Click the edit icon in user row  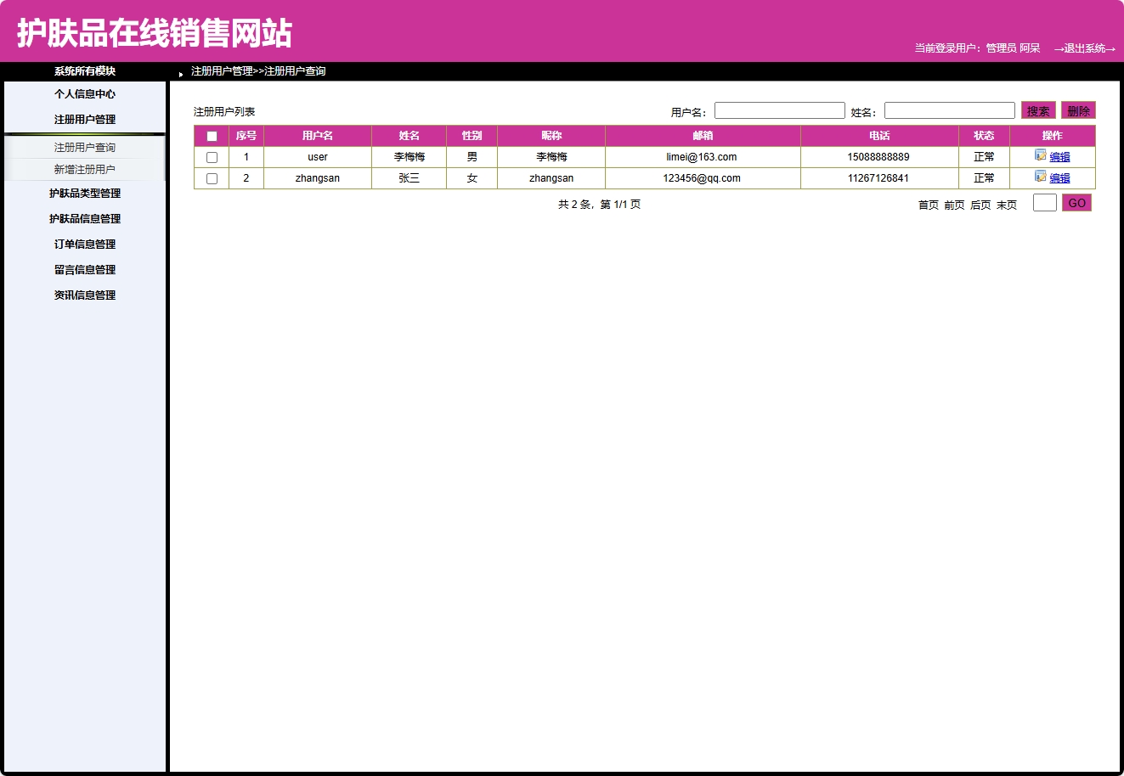click(x=1040, y=156)
